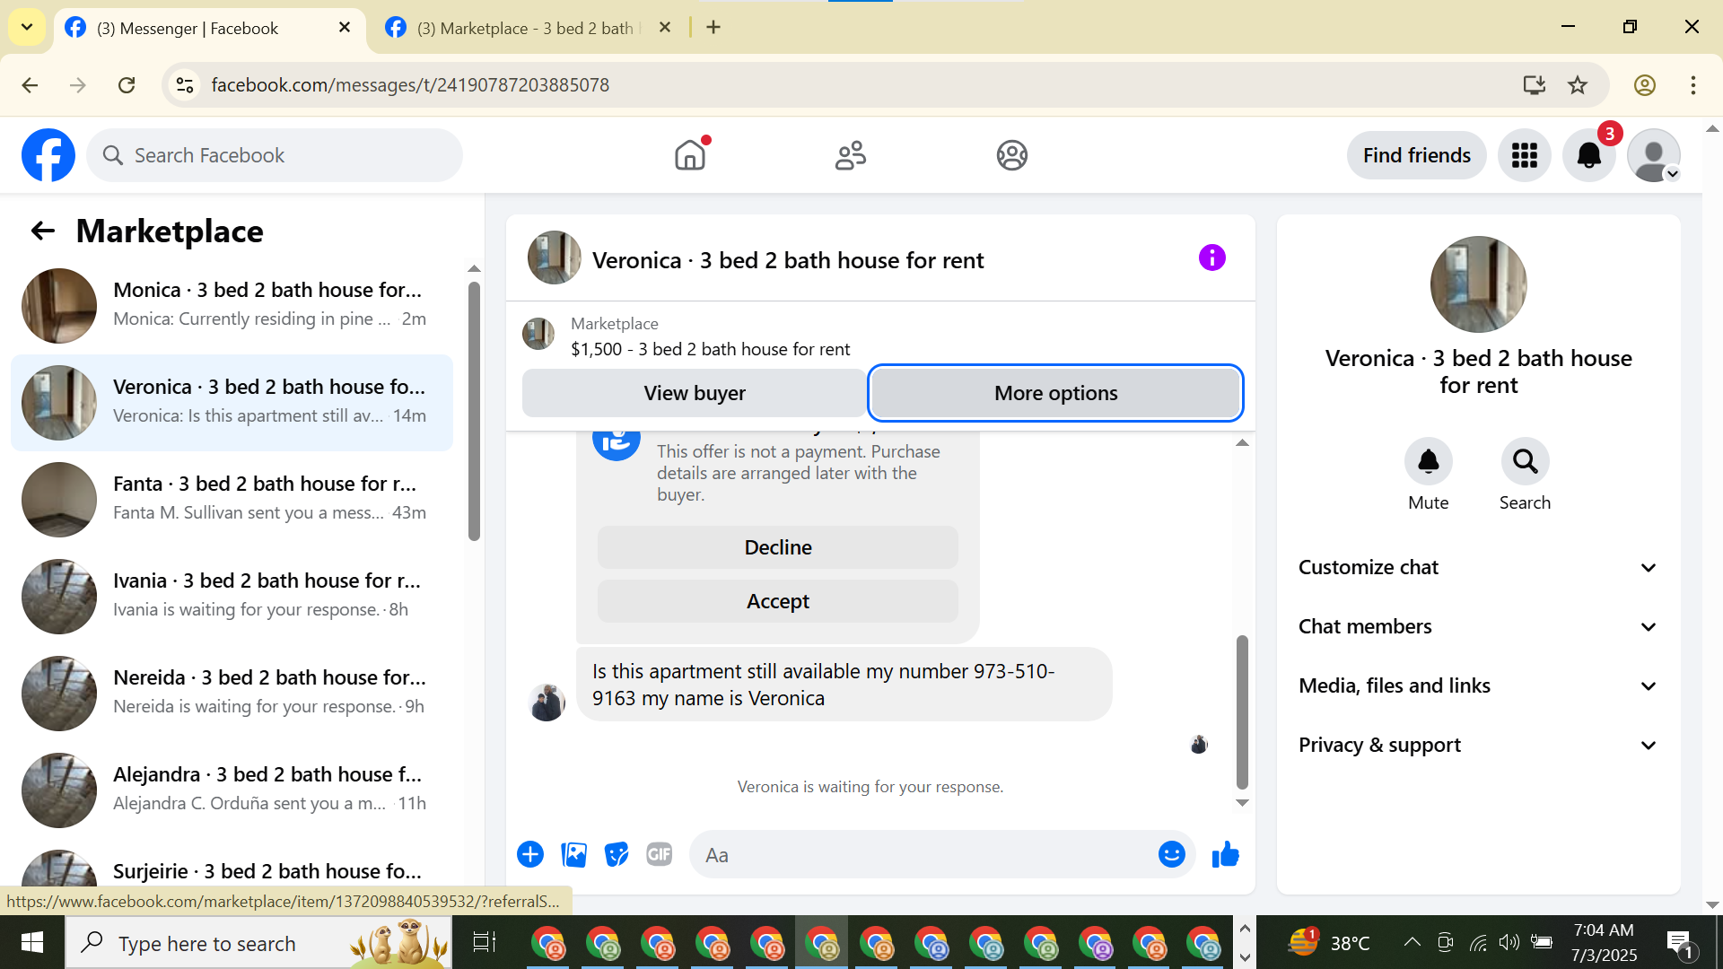Click the View buyer button
The image size is (1723, 969).
point(694,393)
